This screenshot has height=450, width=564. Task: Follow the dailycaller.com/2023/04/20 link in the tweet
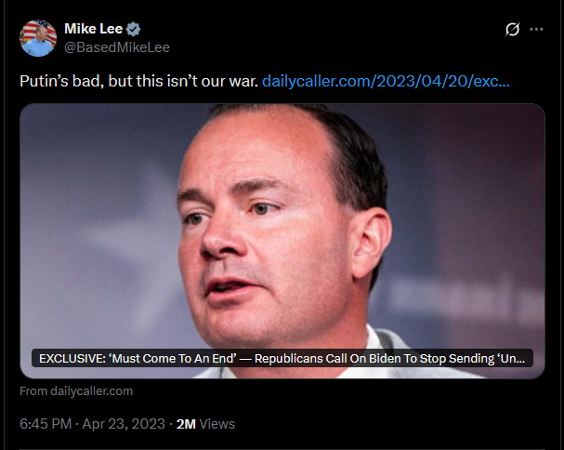[386, 81]
